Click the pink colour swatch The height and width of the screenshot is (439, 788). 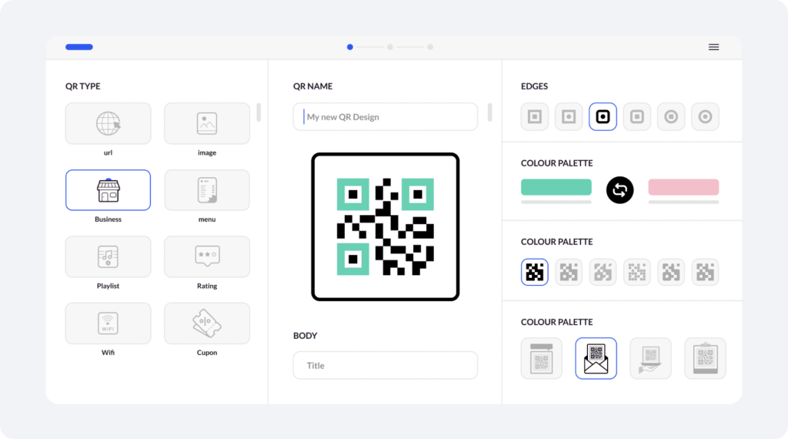tap(683, 187)
